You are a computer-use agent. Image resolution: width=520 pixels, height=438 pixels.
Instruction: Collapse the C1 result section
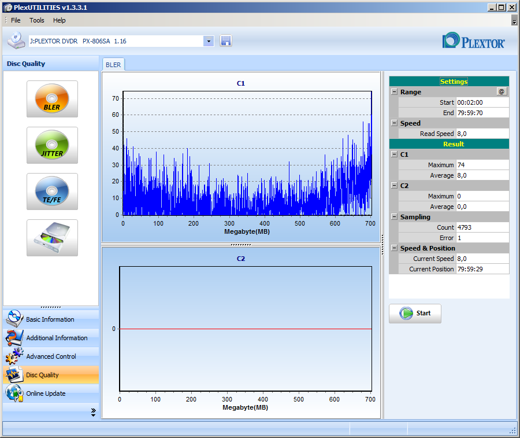point(394,154)
